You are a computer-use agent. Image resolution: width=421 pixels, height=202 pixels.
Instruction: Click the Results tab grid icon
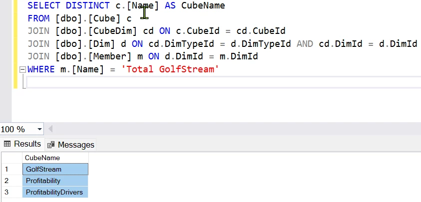click(7, 144)
